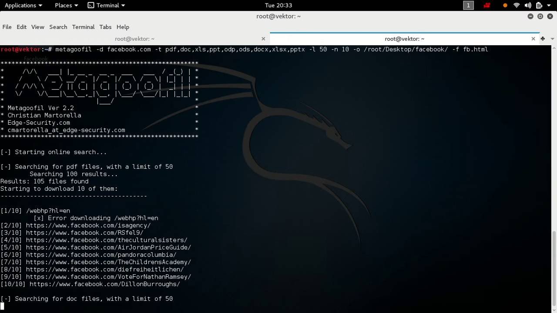This screenshot has width=557, height=313.
Task: Open the File menu
Action: tap(7, 27)
